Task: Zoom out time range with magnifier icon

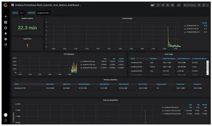Action: pyautogui.click(x=199, y=5)
